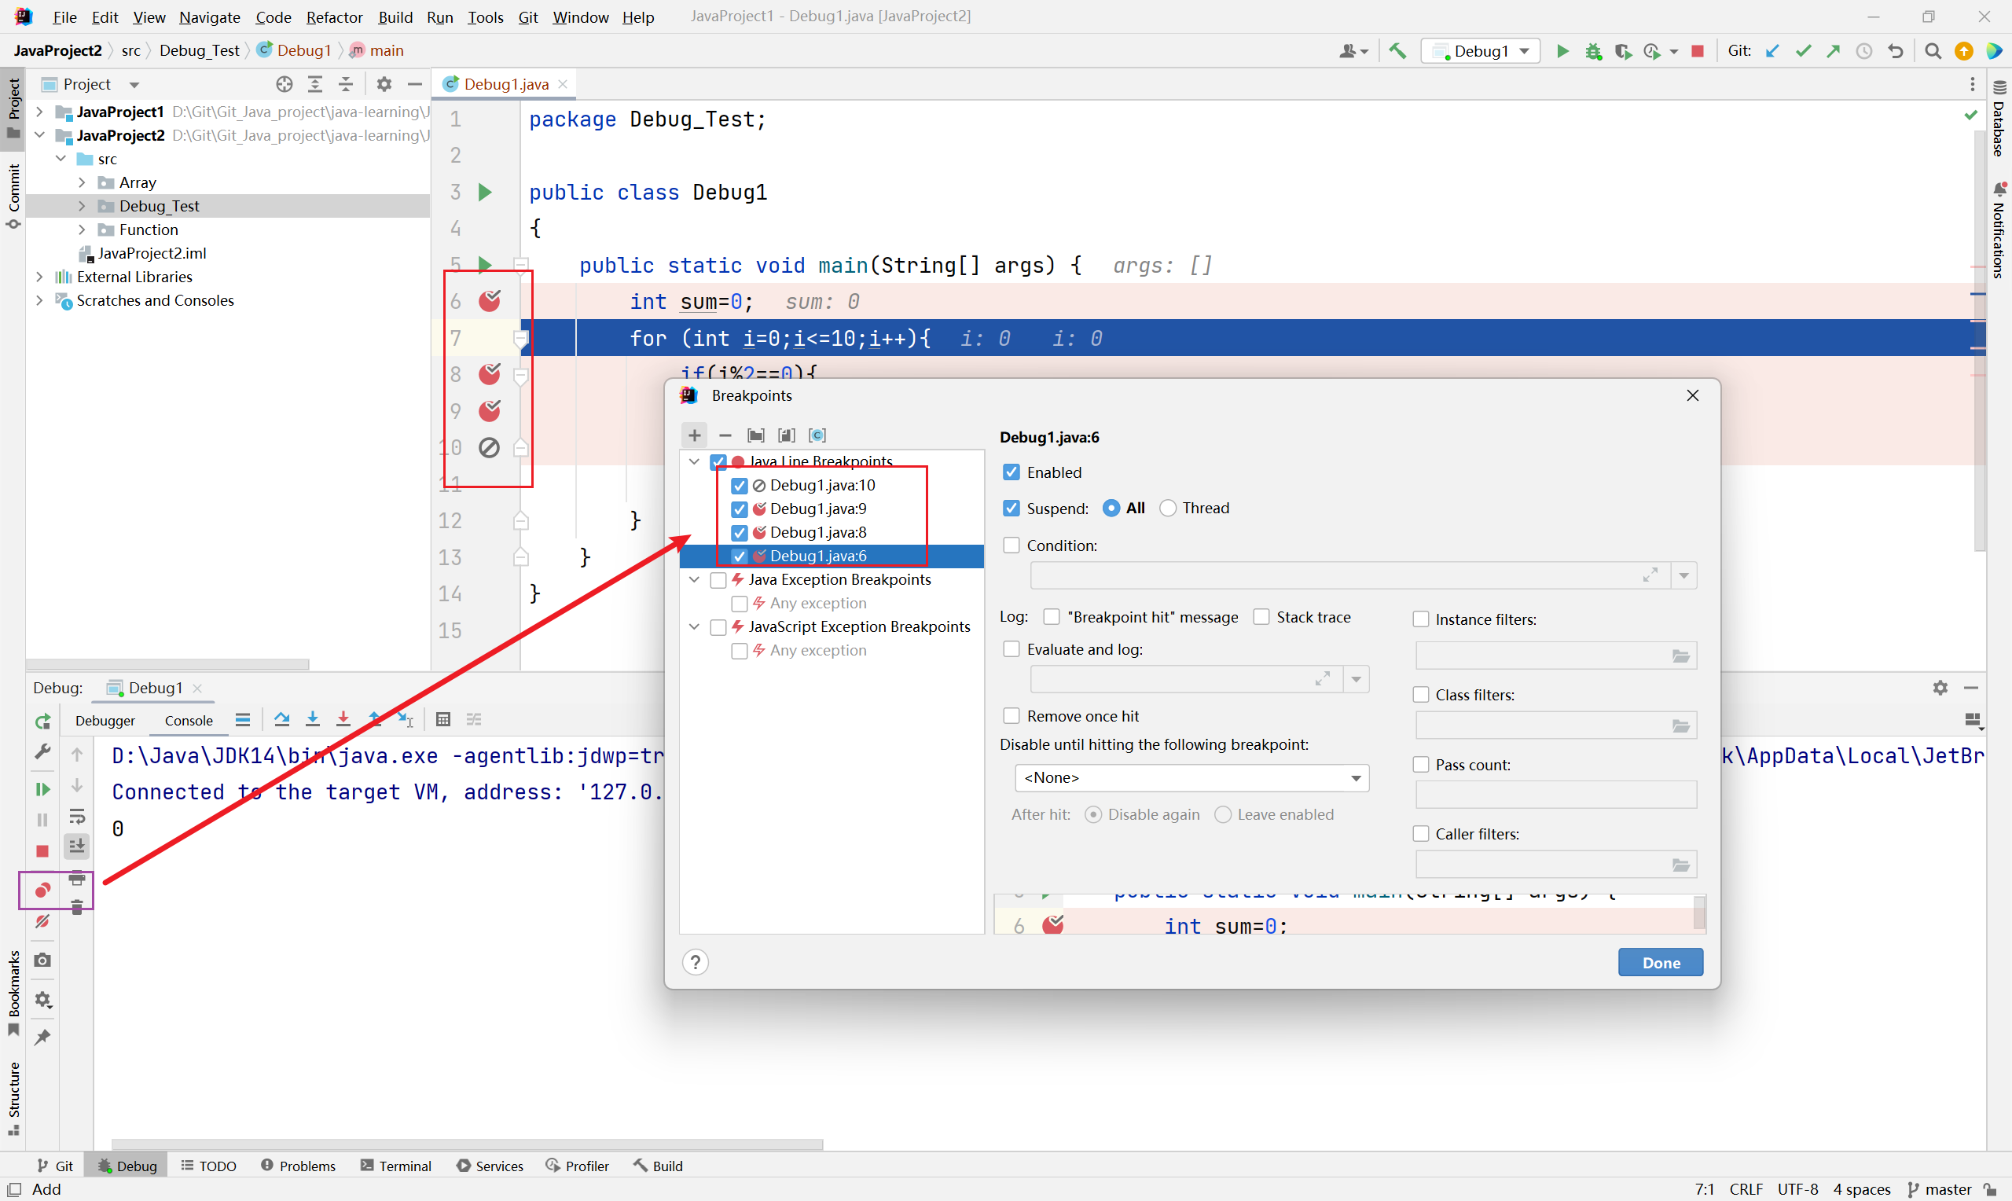Rerun Debug1 in the Debug panel
The width and height of the screenshot is (2012, 1201).
[x=42, y=720]
